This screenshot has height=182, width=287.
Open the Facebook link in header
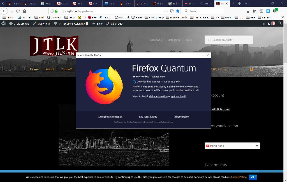(x=156, y=40)
